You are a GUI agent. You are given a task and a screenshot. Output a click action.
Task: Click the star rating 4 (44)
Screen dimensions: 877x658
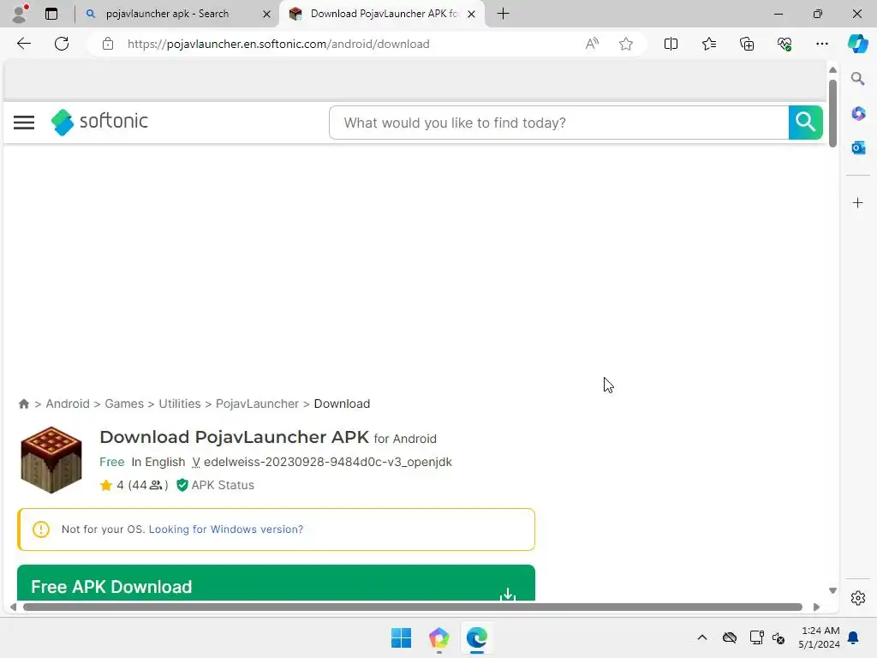(x=134, y=485)
